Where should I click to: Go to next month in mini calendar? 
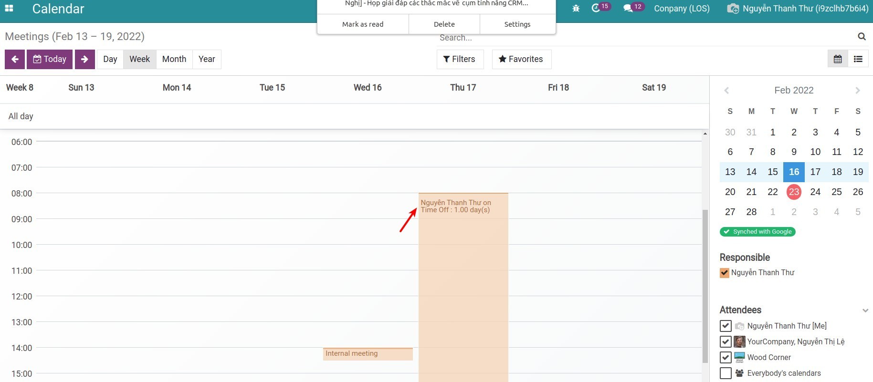[x=858, y=90]
